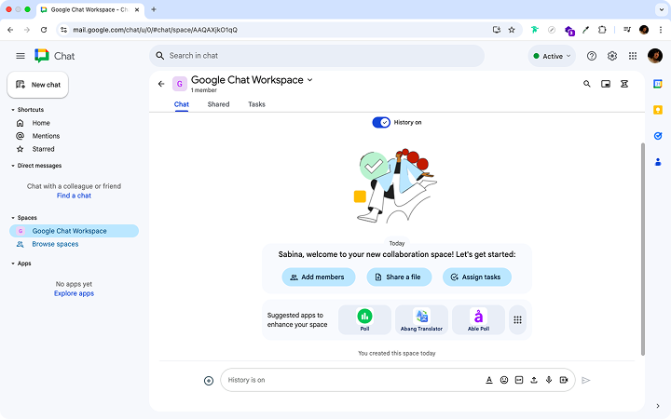671x419 pixels.
Task: Collapse the Shortcuts section
Action: (x=13, y=110)
